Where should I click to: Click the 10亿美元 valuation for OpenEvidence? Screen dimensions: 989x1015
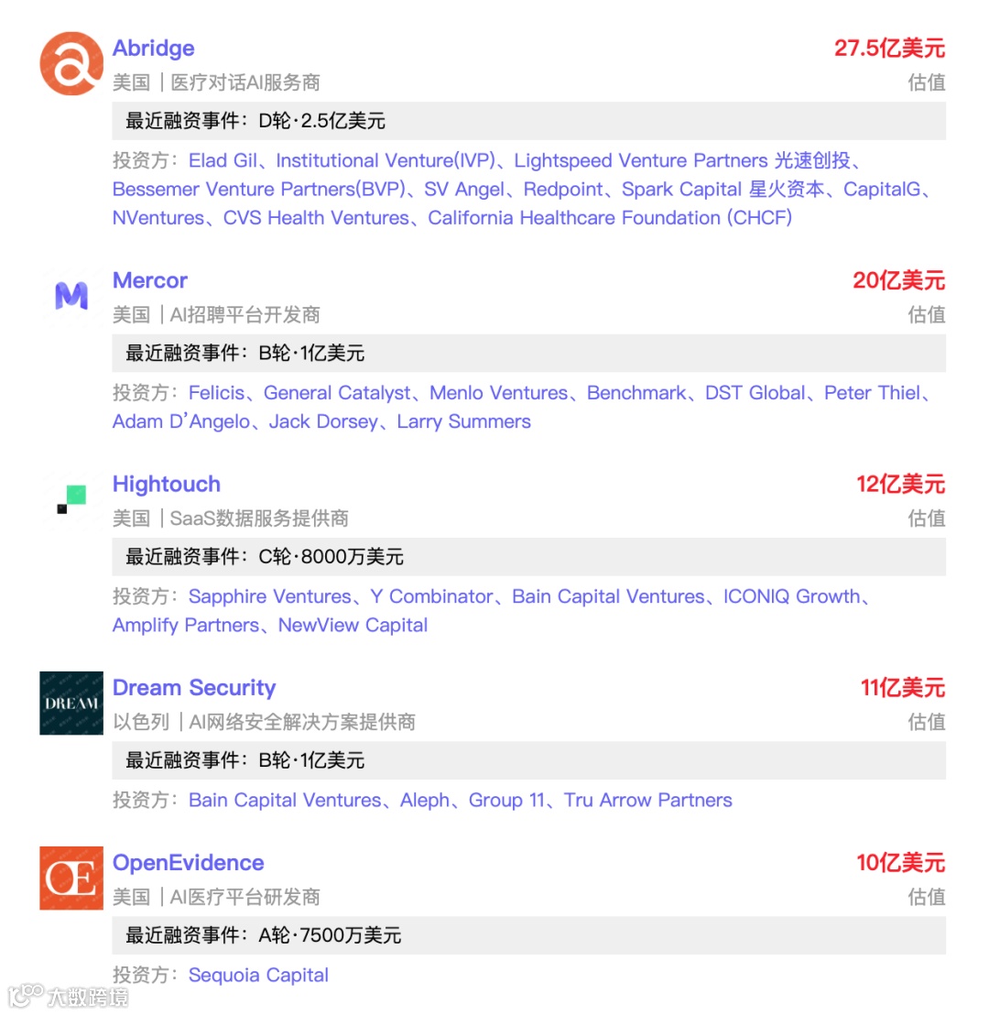coord(900,863)
